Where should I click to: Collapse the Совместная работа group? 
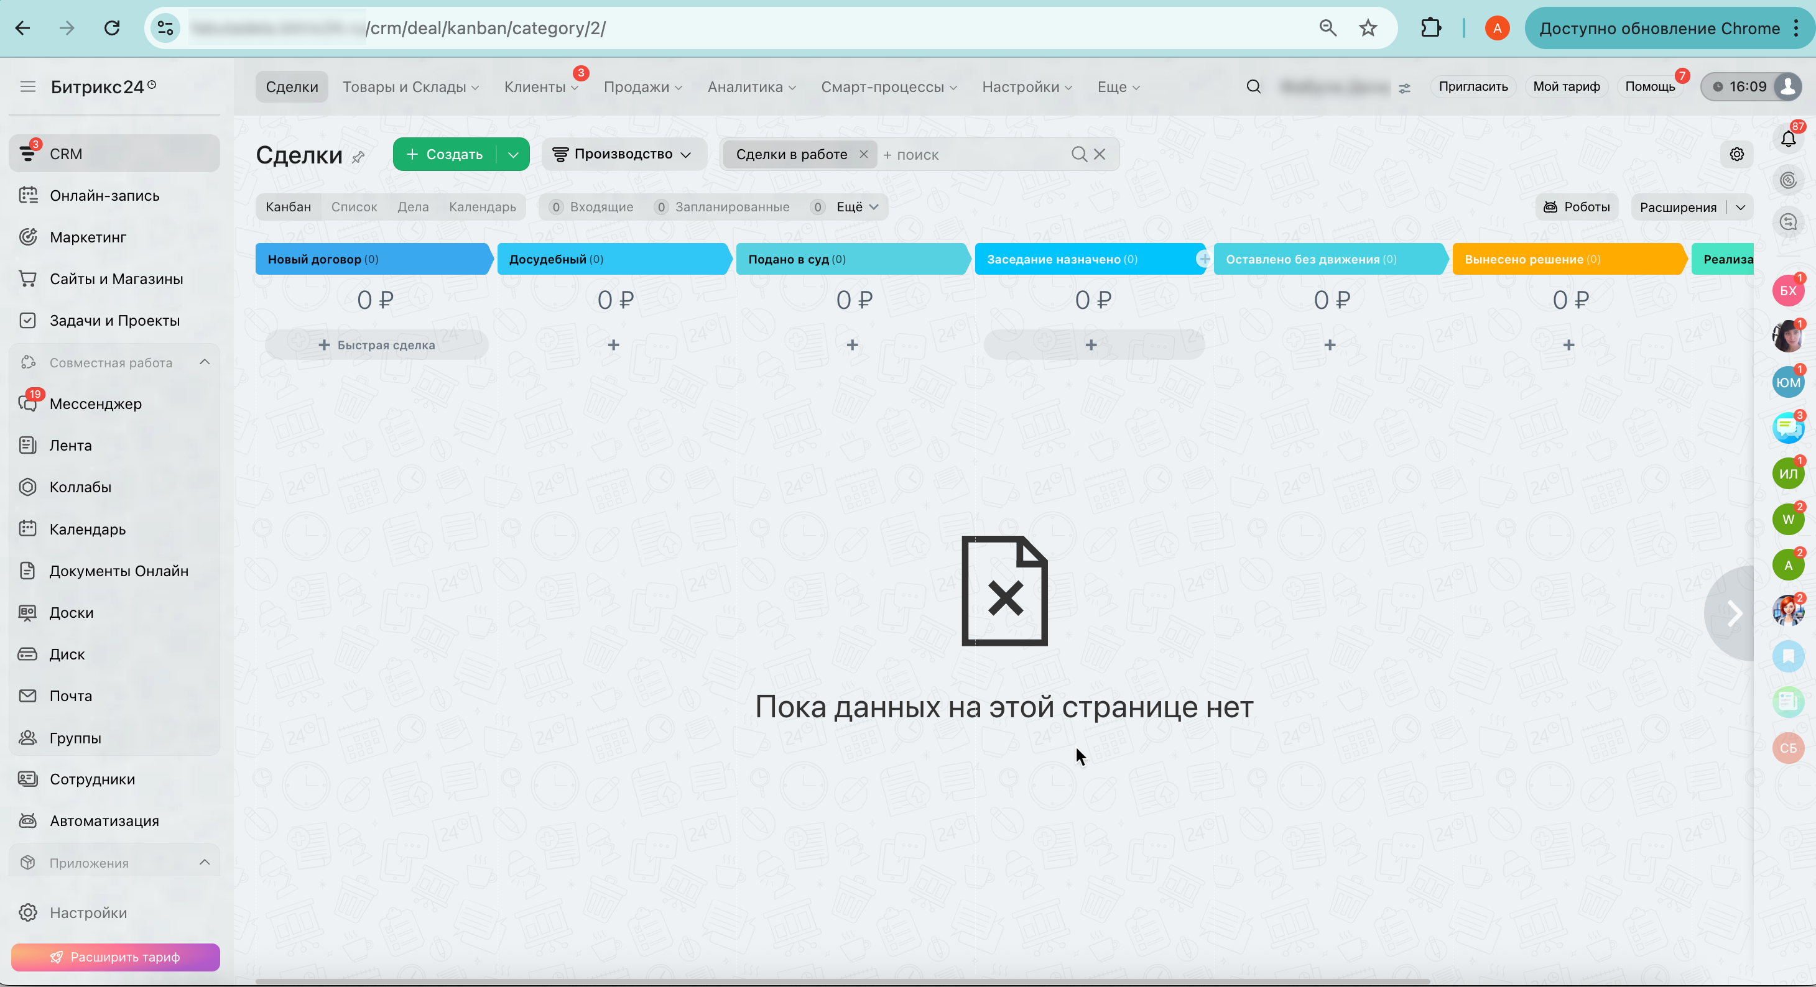coord(205,362)
